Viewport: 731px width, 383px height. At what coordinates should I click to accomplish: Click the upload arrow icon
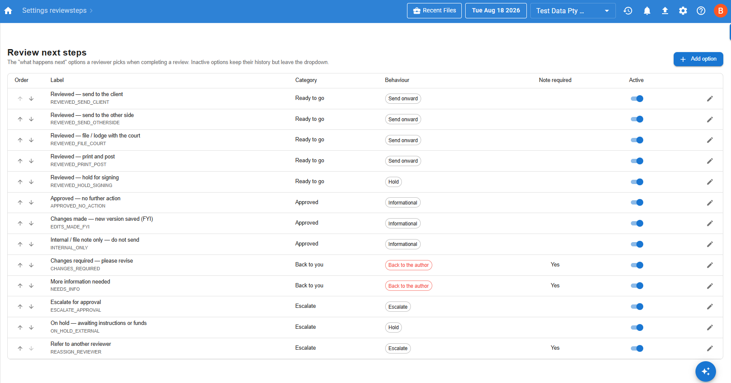tap(665, 11)
